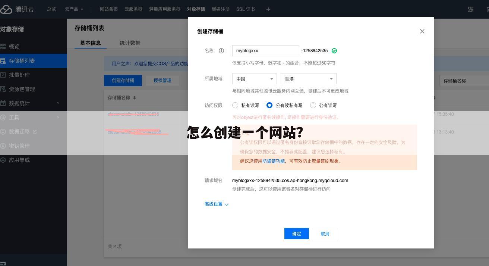The height and width of the screenshot is (266, 489).
Task: Click the 共 2 项 count text
Action: (x=114, y=247)
